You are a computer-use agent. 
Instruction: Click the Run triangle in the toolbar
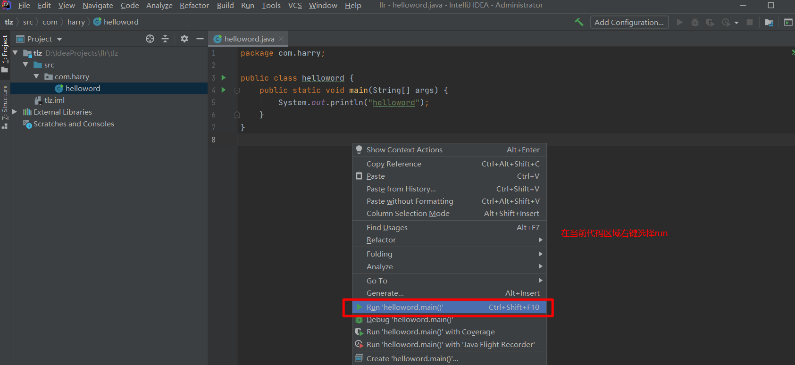(679, 22)
